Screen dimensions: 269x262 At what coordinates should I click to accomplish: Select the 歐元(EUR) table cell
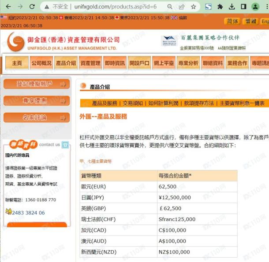(x=118, y=187)
